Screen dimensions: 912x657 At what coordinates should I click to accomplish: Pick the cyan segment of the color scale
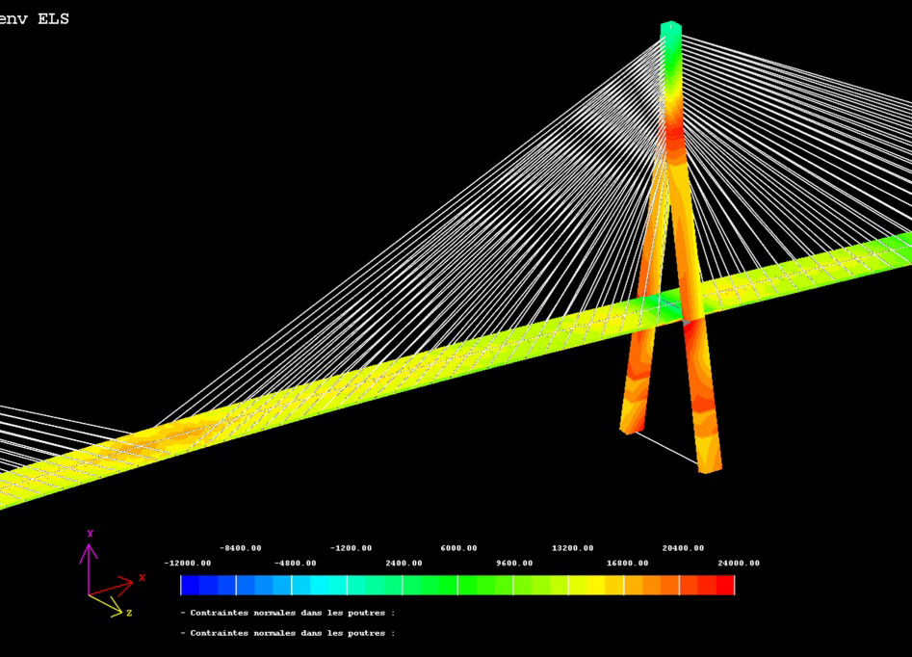click(x=320, y=586)
